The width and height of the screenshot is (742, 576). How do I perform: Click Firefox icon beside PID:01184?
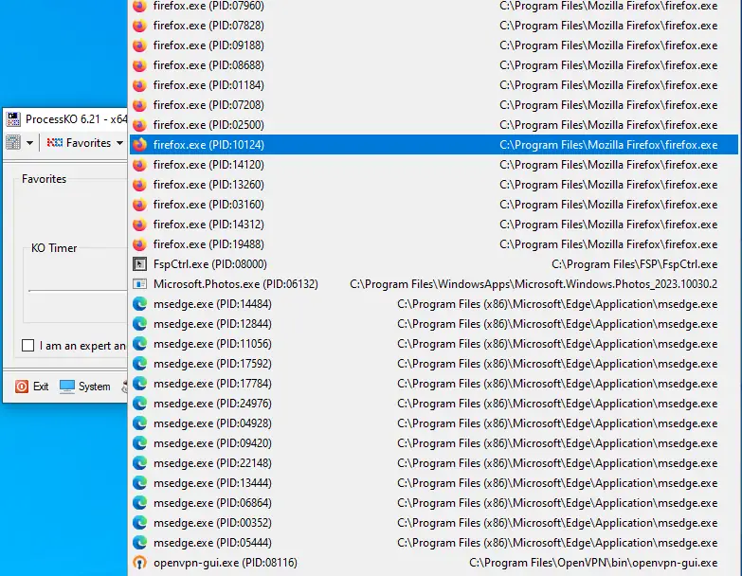pyautogui.click(x=139, y=85)
